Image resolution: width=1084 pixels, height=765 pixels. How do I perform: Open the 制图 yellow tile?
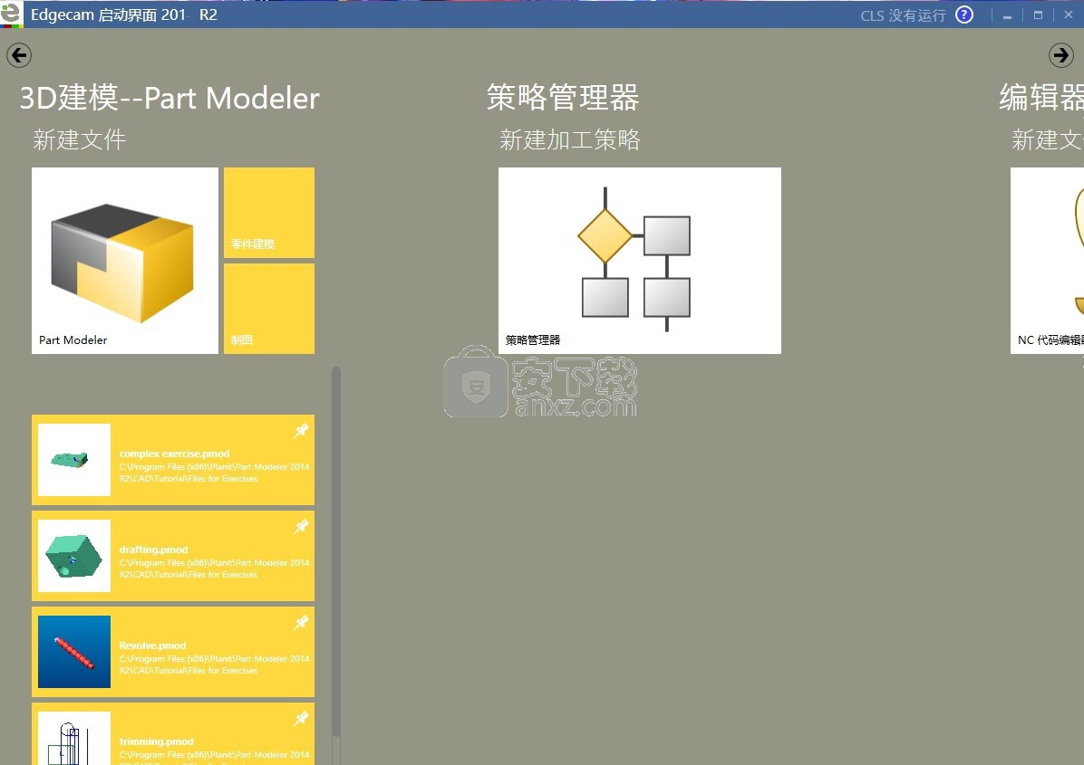(269, 309)
